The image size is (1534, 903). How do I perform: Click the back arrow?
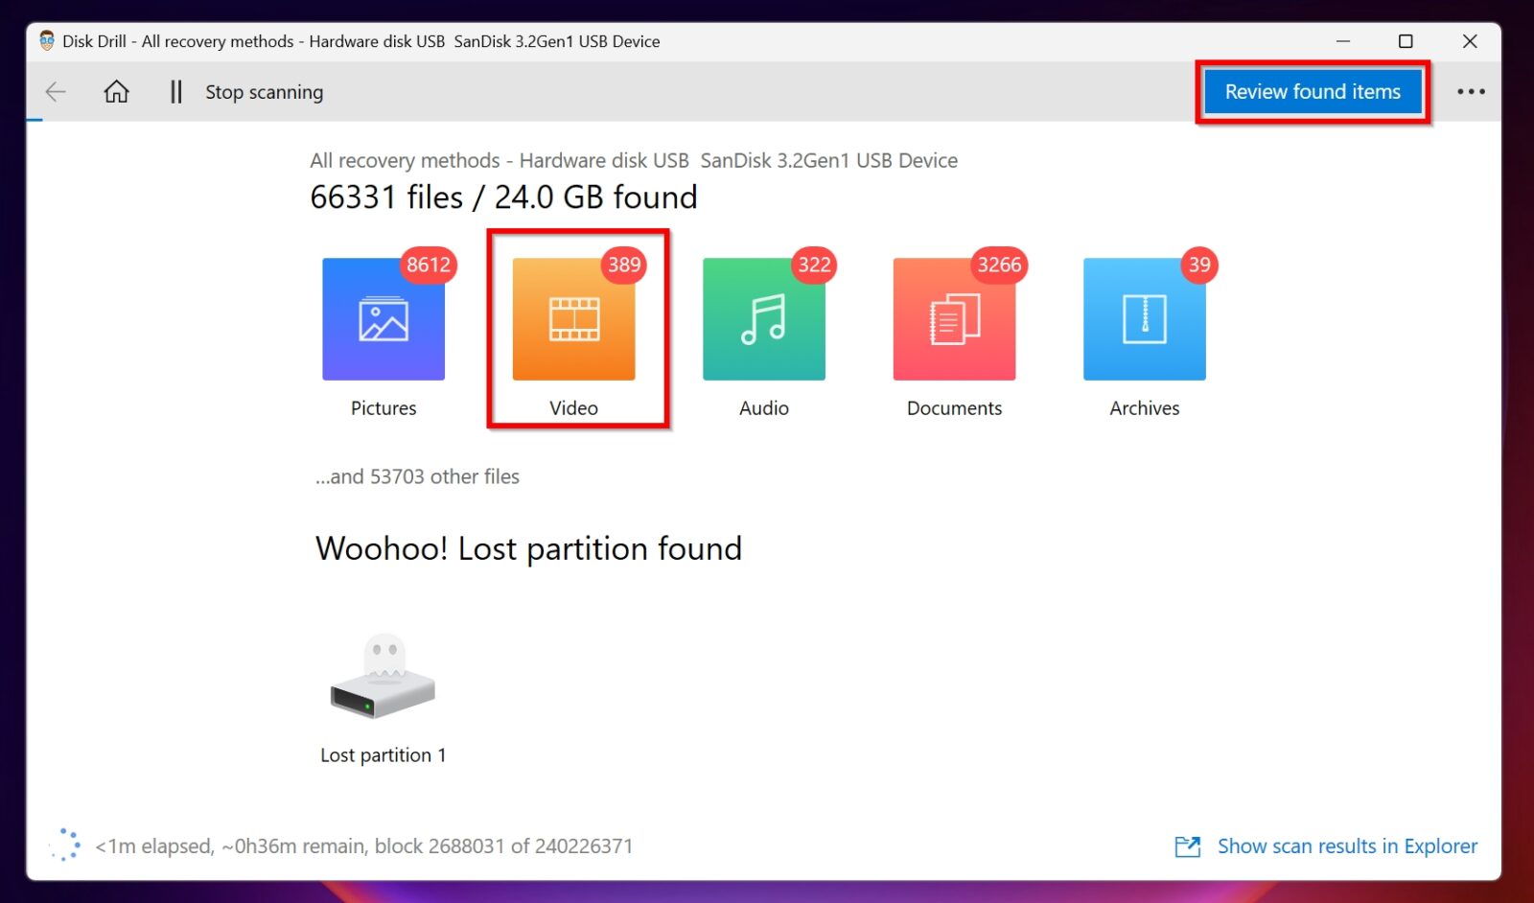coord(55,91)
